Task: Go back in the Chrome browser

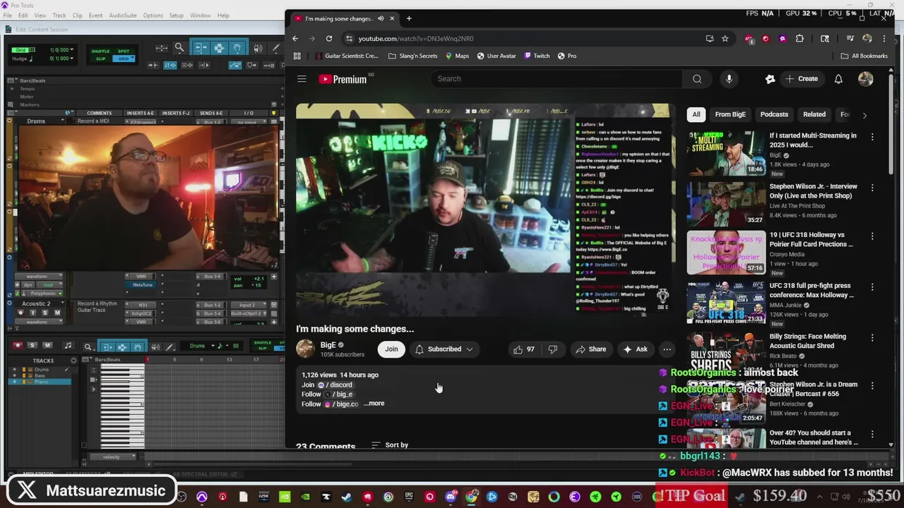Action: click(295, 38)
